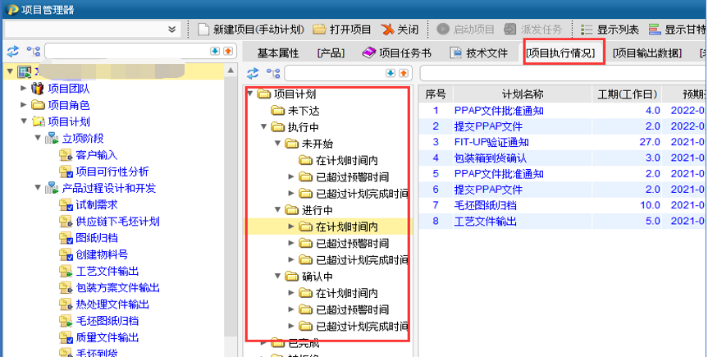708x357 pixels.
Task: Collapse the 执行中 folder
Action: click(263, 127)
